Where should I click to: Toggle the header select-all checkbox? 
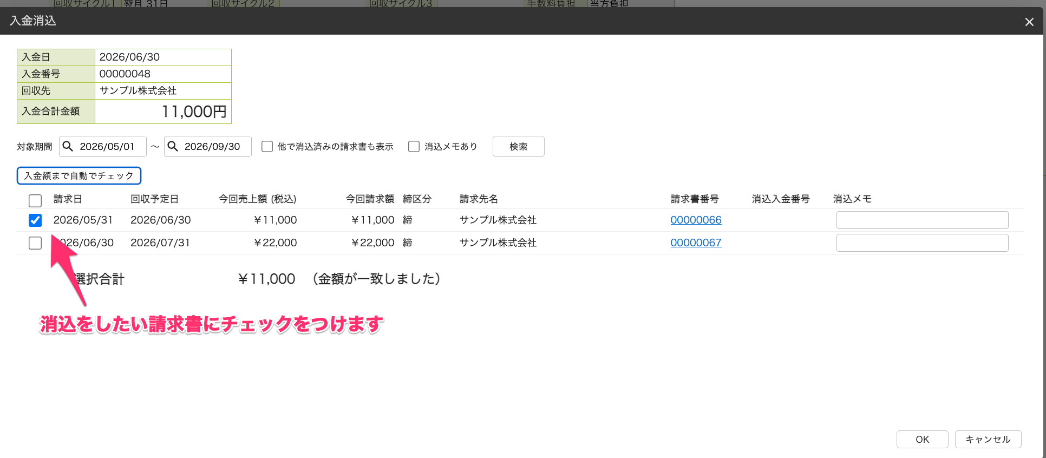pos(35,201)
